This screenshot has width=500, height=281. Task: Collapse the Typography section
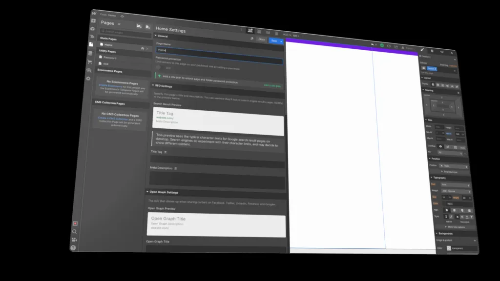(x=432, y=178)
